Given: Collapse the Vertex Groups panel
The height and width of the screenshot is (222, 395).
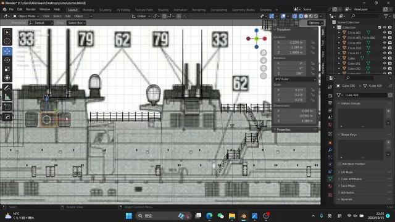Looking at the screenshot, I should (x=350, y=104).
